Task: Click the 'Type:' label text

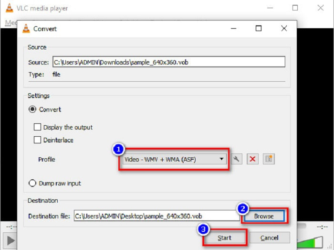Action: 36,75
